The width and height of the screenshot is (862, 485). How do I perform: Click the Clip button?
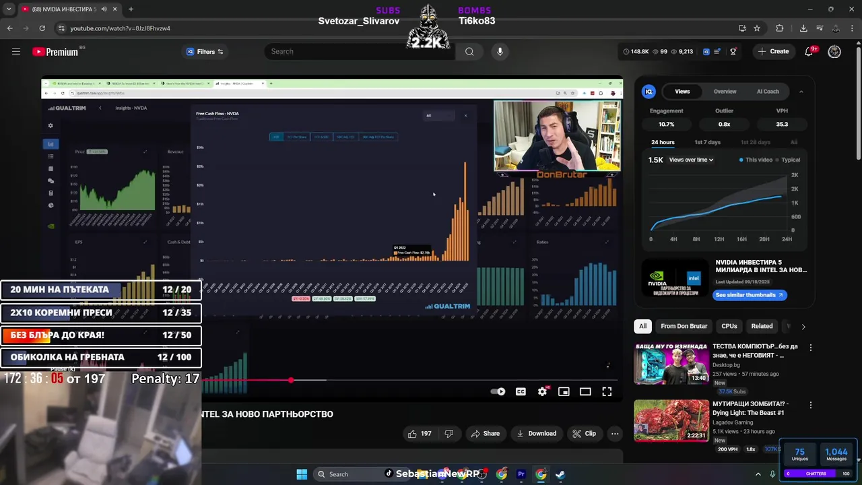(584, 434)
